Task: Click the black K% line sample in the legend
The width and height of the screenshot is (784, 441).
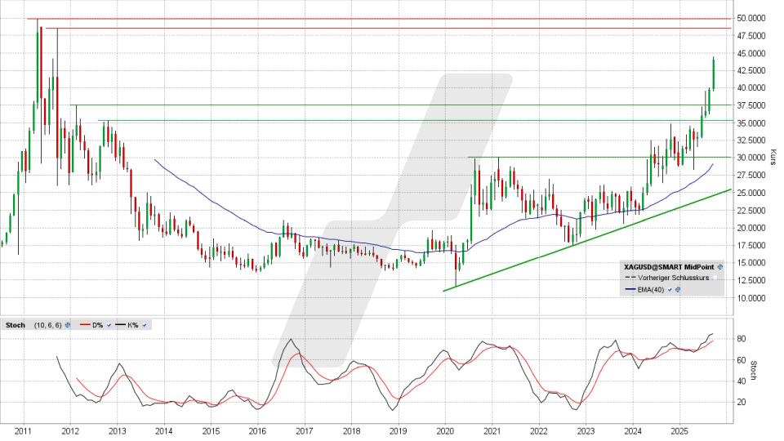Action: tap(118, 325)
